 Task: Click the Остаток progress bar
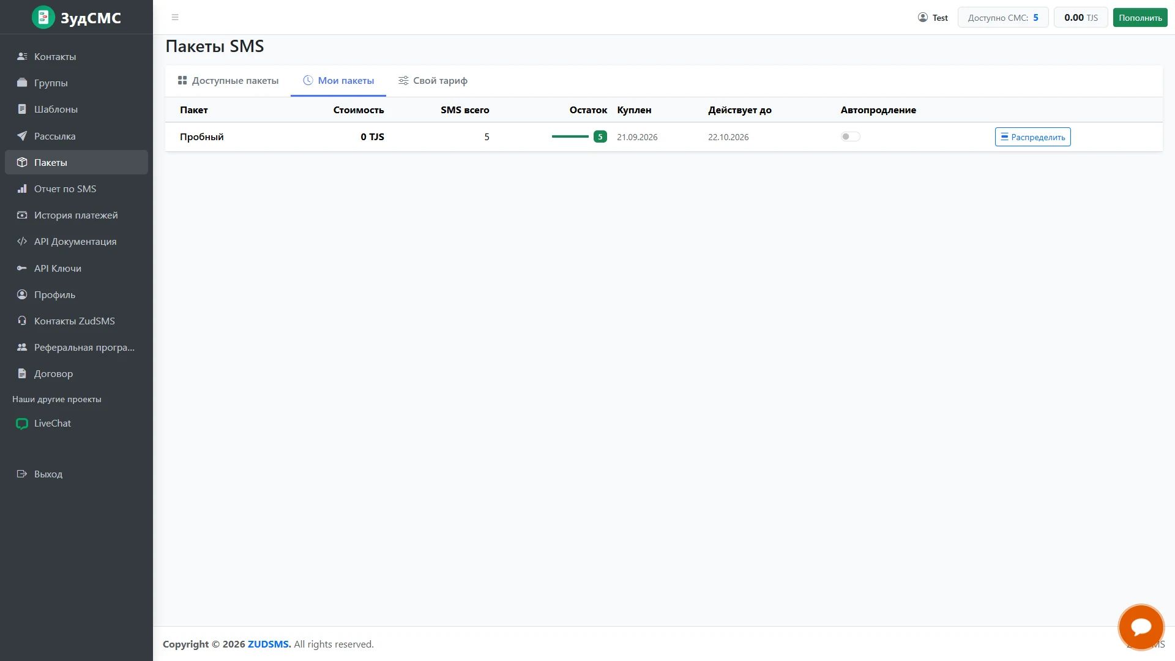(x=570, y=136)
